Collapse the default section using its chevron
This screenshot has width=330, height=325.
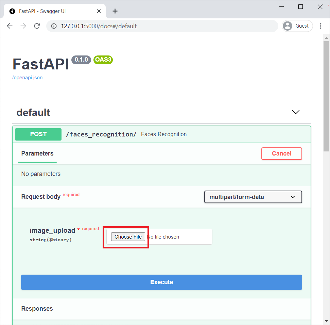295,112
